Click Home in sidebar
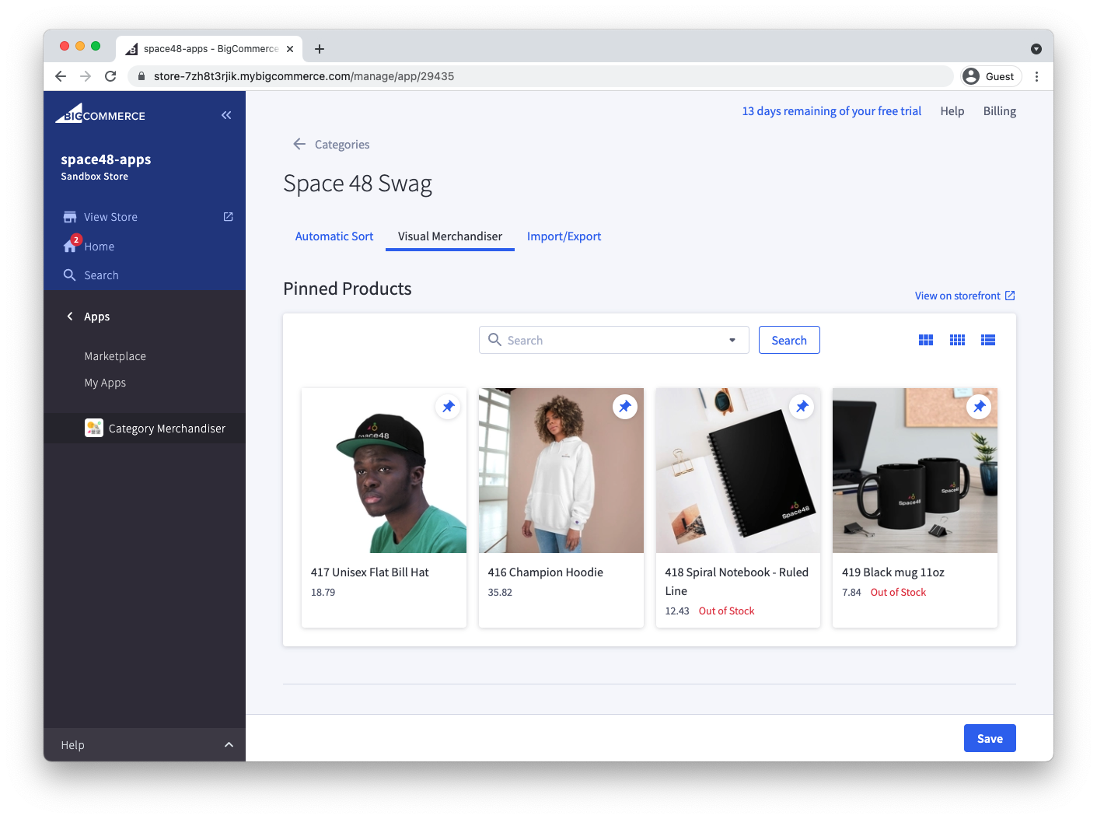Screen dimensions: 1097x819 (x=100, y=247)
